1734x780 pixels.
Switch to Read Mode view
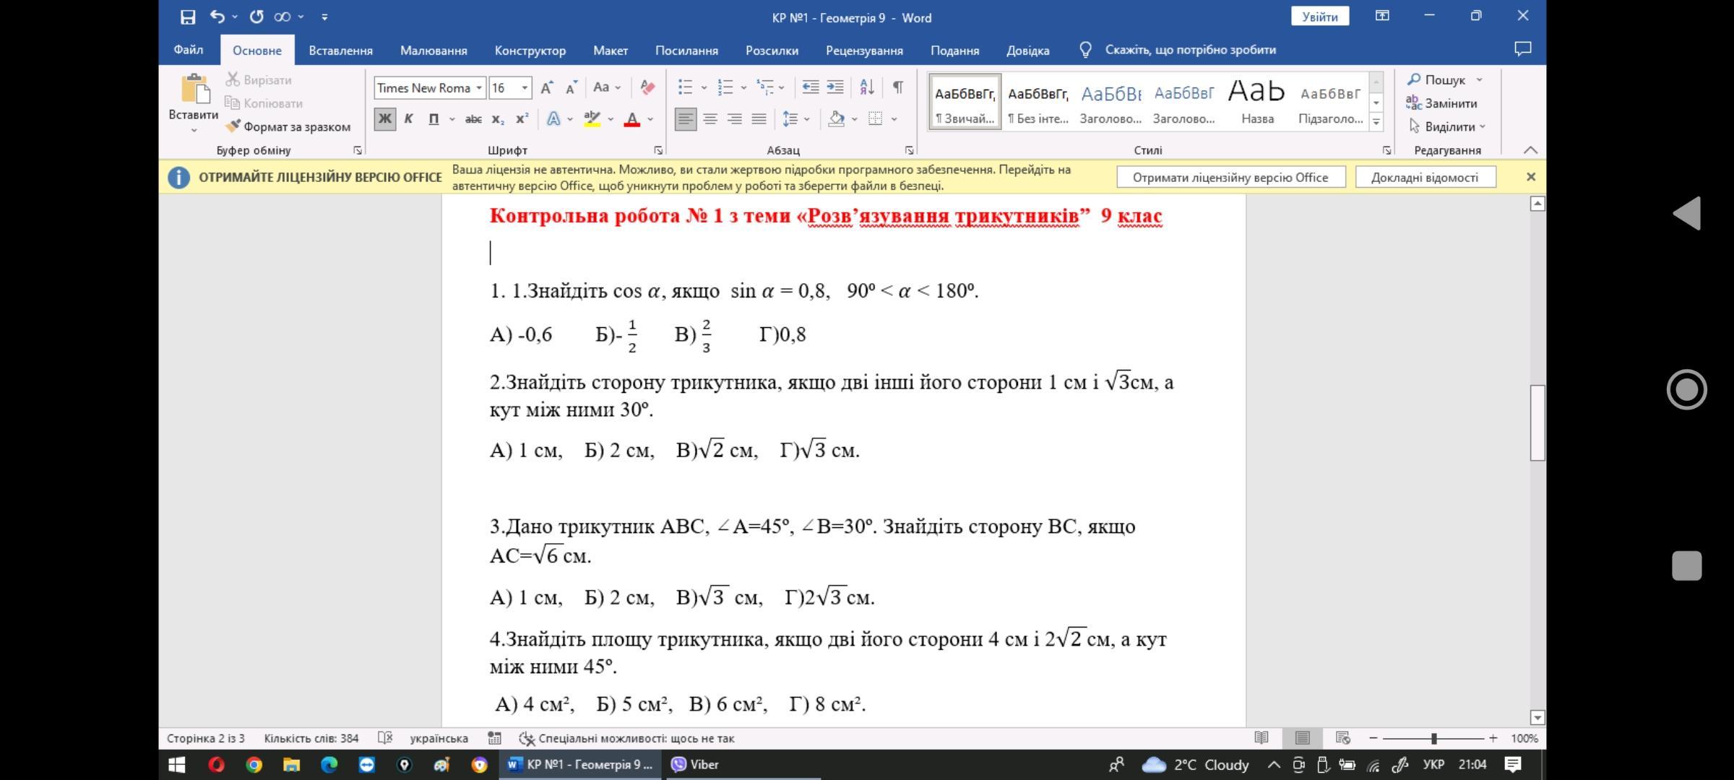pyautogui.click(x=1261, y=738)
